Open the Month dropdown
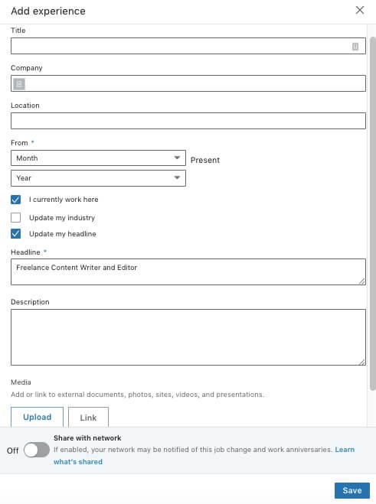Viewport: 376px width, 504px height. click(98, 158)
